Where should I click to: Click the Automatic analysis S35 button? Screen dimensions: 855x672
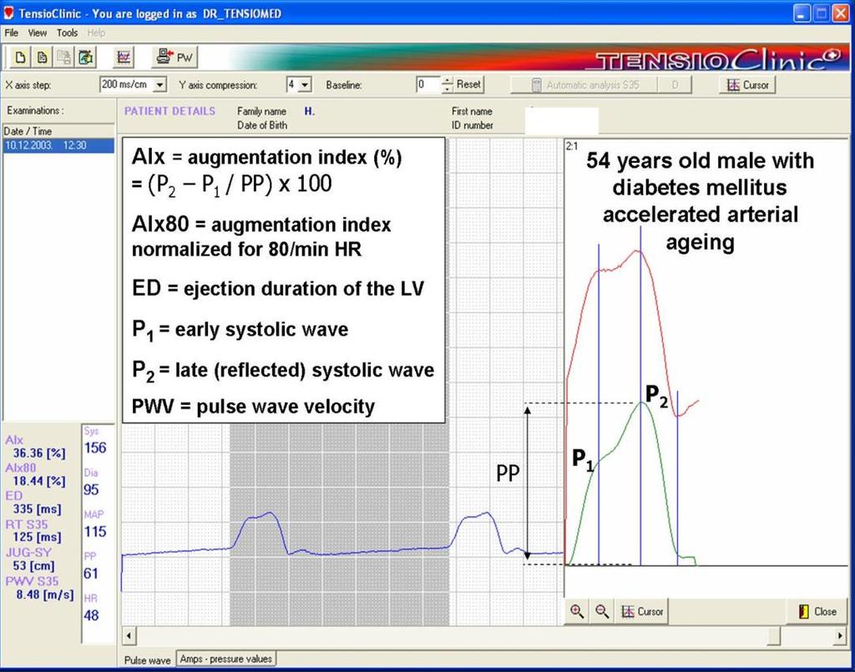[584, 85]
